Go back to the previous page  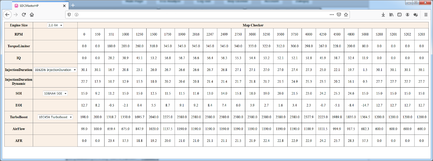point(7,14)
